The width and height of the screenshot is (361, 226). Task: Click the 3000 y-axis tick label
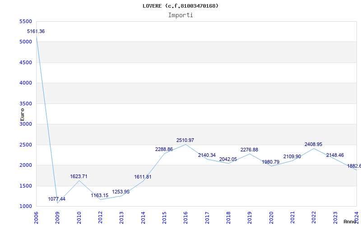coord(25,124)
